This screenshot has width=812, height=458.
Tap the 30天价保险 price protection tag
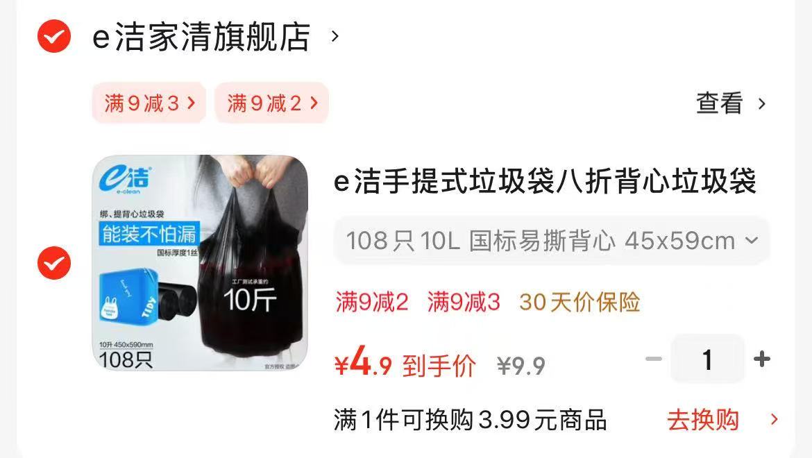point(580,303)
